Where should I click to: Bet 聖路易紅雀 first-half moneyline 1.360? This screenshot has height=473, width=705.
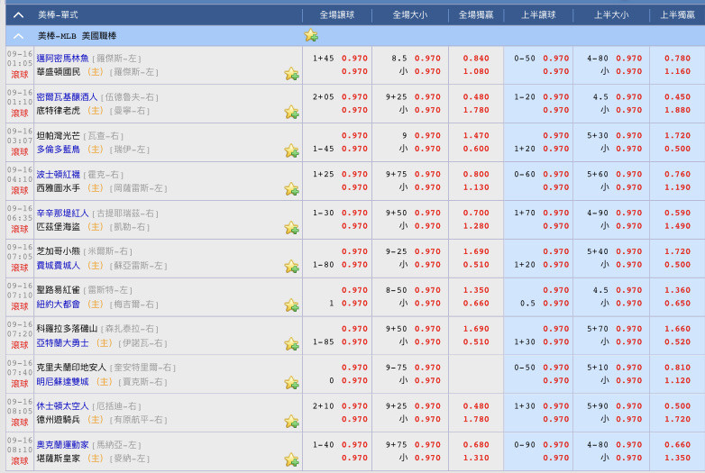677,290
